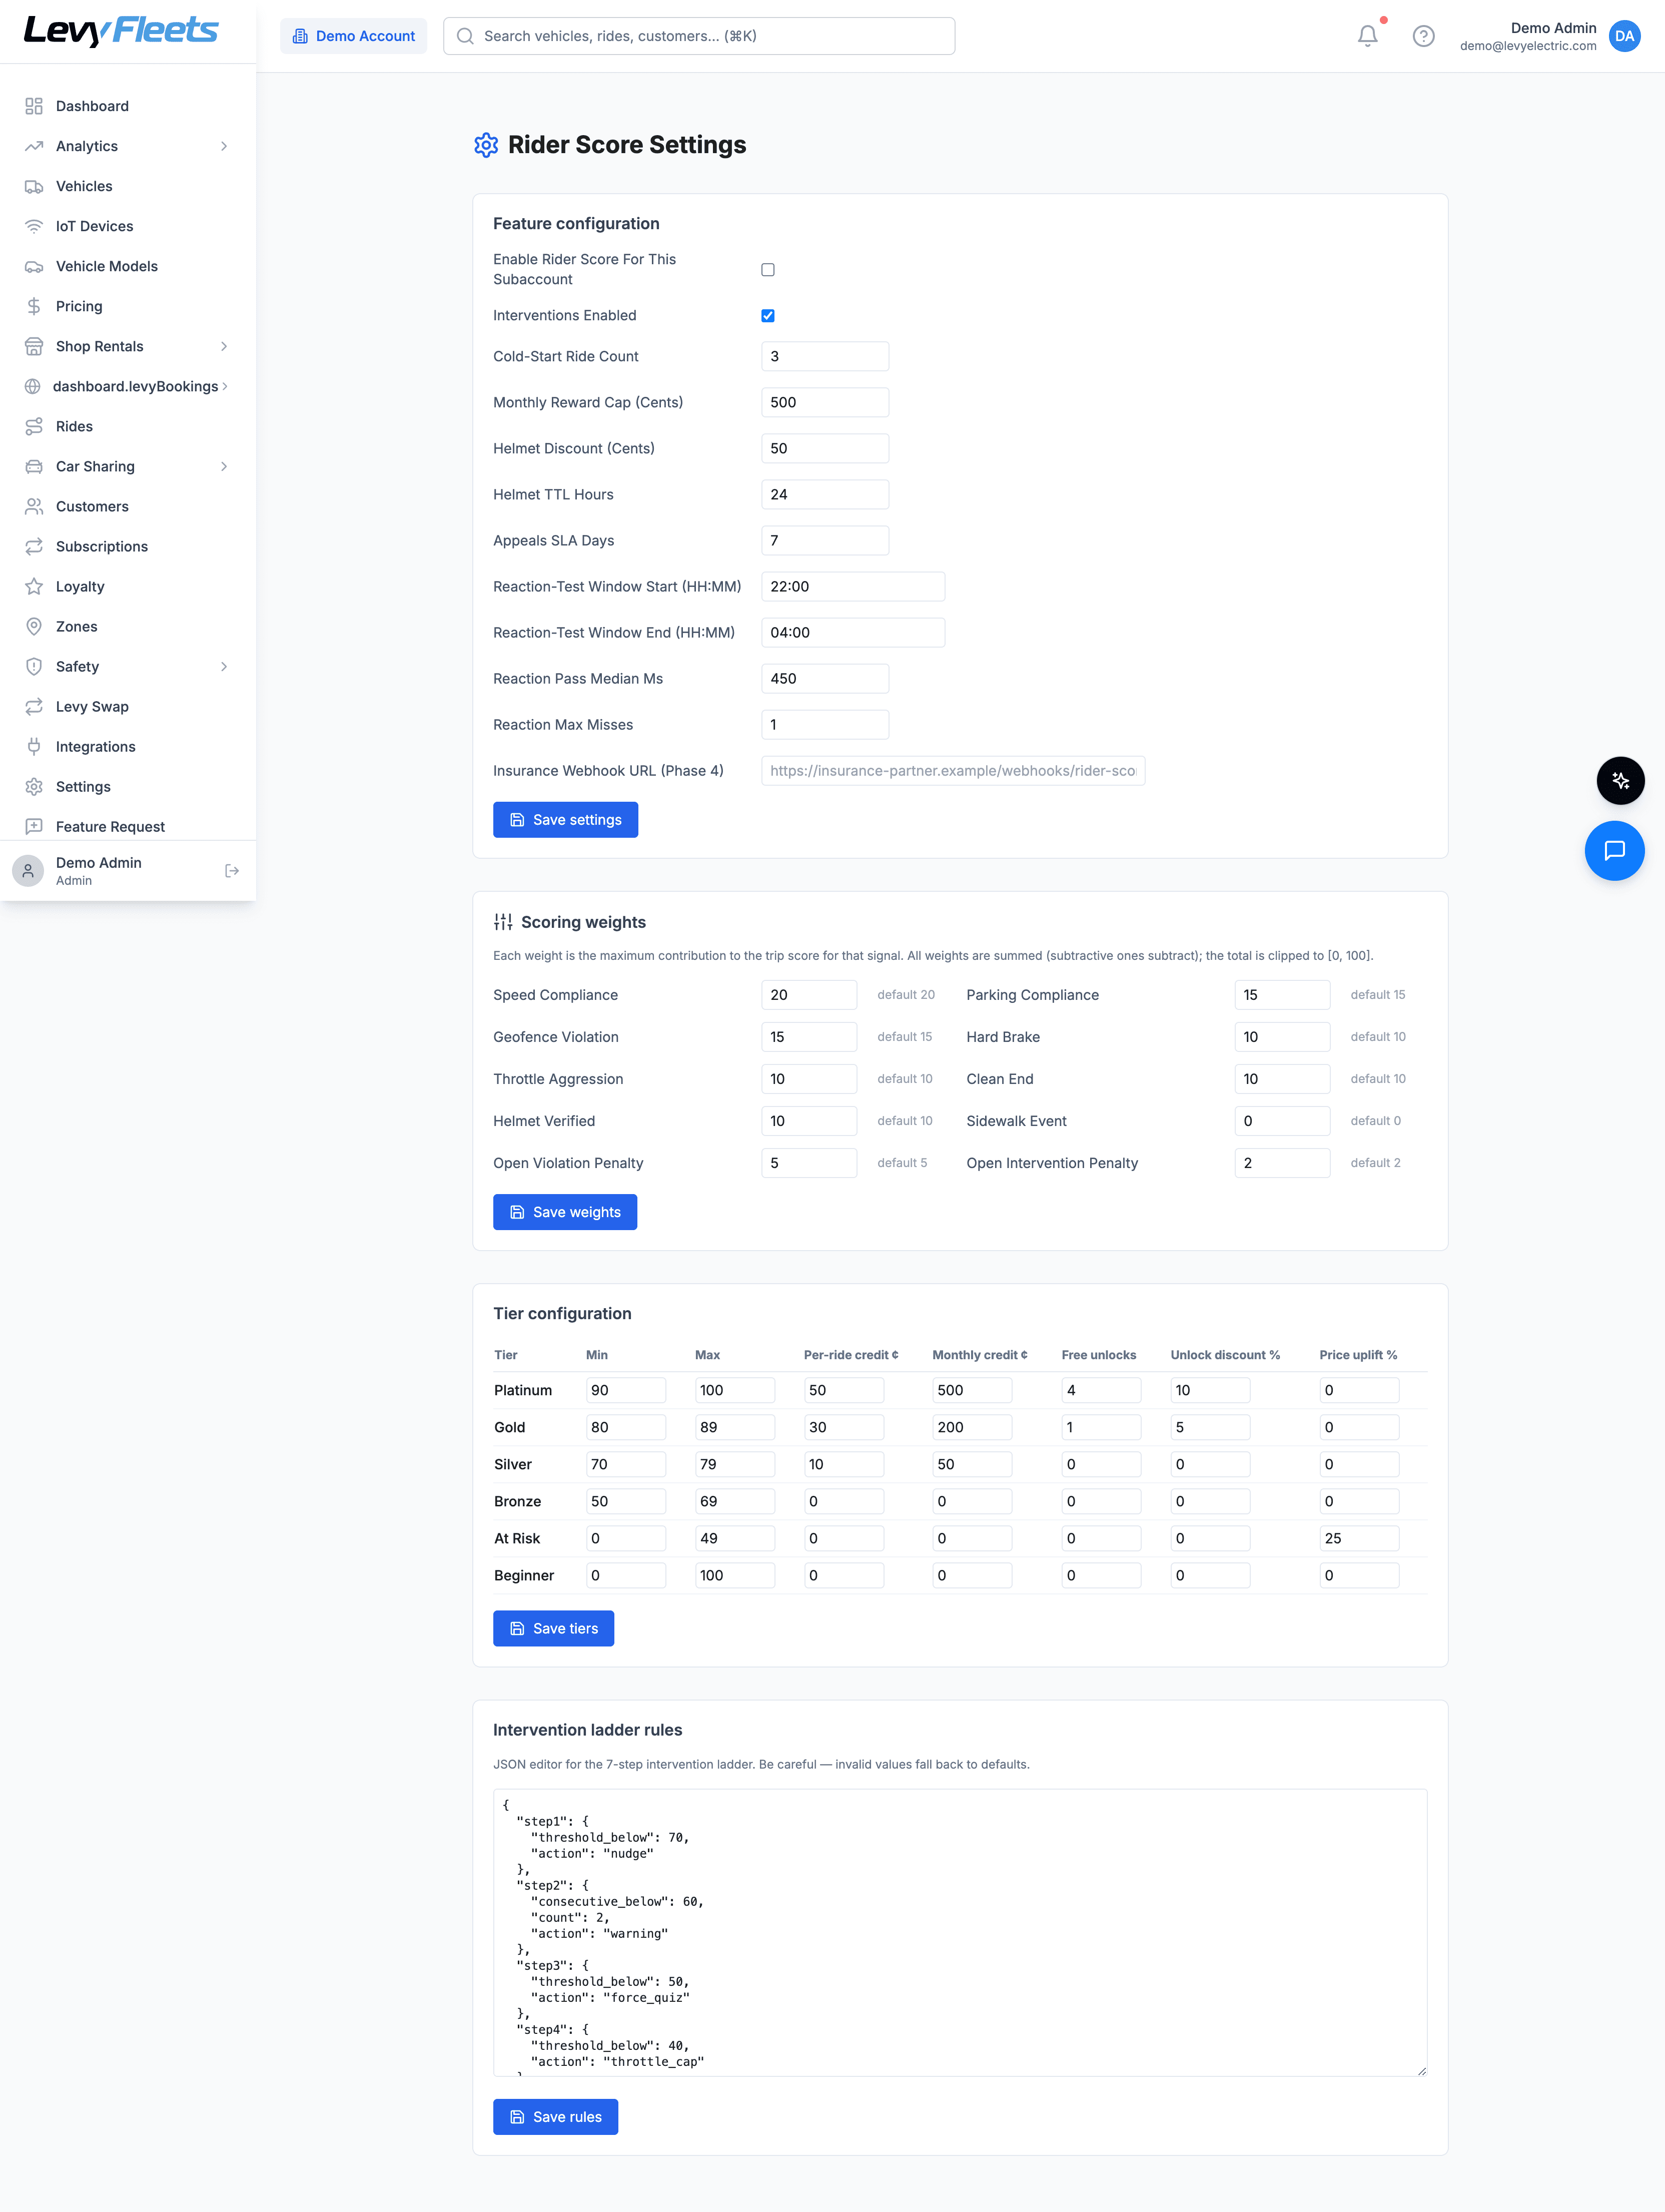
Task: Click the Hard Brake weight field
Action: [x=1281, y=1036]
